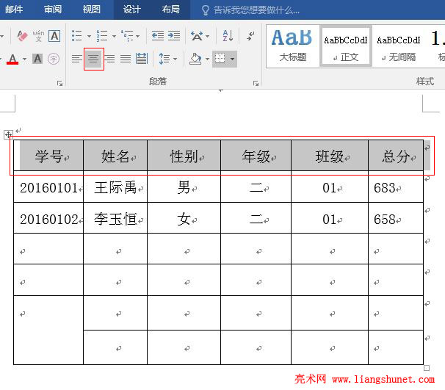Align text right
The height and width of the screenshot is (390, 445).
pos(109,59)
